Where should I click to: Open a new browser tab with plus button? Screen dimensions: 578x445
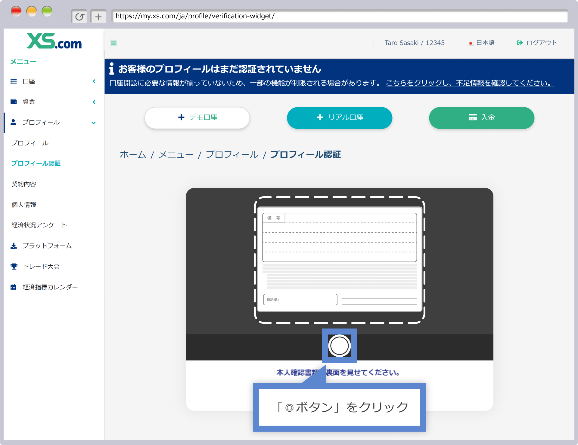click(x=98, y=17)
